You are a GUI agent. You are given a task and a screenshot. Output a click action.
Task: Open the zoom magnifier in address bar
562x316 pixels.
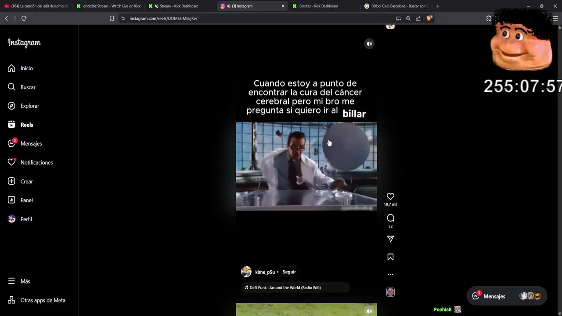[x=408, y=18]
